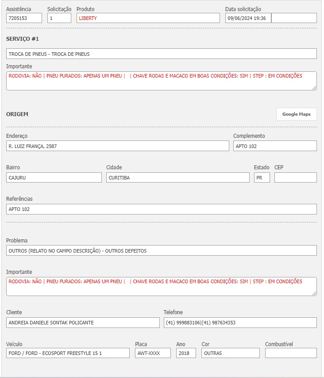Click the Google Maps button
Screen dimensions: 324x378
point(296,114)
